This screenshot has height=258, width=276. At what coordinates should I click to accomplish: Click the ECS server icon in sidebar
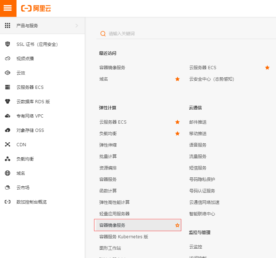pyautogui.click(x=8, y=87)
